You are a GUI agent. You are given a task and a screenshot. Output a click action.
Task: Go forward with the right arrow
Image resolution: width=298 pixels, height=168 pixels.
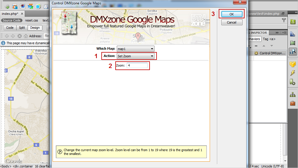point(13,36)
